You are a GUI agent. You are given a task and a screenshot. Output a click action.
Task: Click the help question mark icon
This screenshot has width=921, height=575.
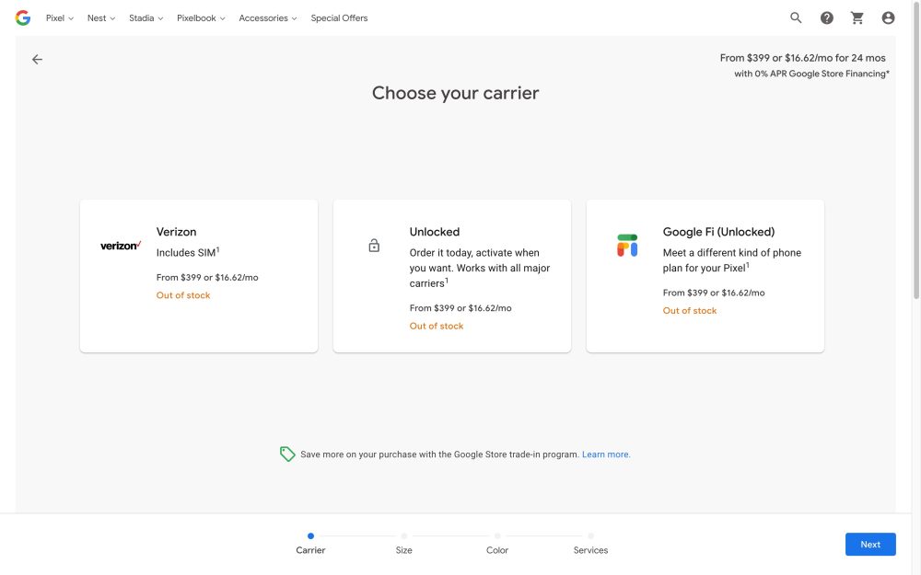pos(827,17)
